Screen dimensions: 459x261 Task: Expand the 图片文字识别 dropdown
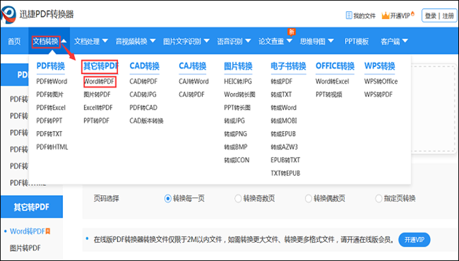[207, 41]
